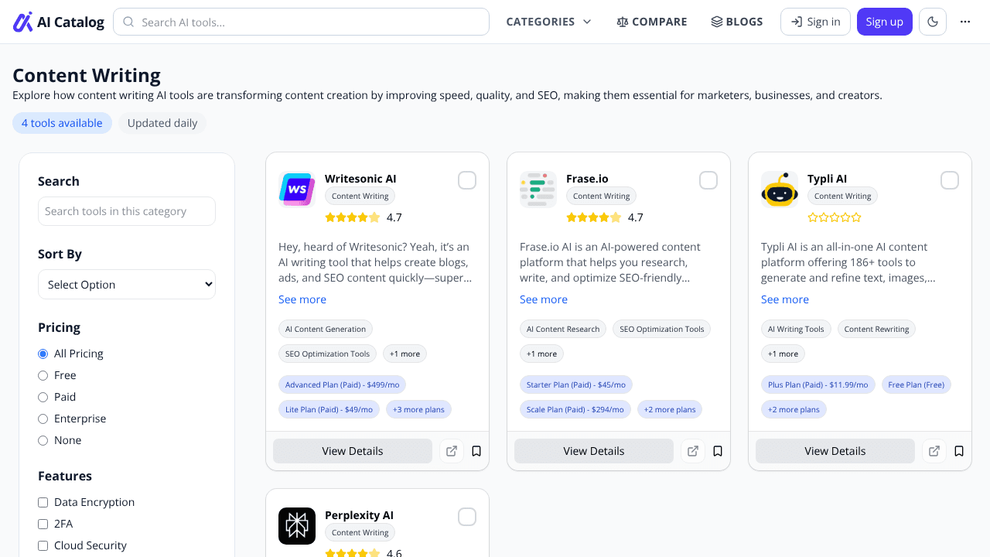The width and height of the screenshot is (990, 557).
Task: Click Frase.io star rating
Action: pyautogui.click(x=594, y=217)
